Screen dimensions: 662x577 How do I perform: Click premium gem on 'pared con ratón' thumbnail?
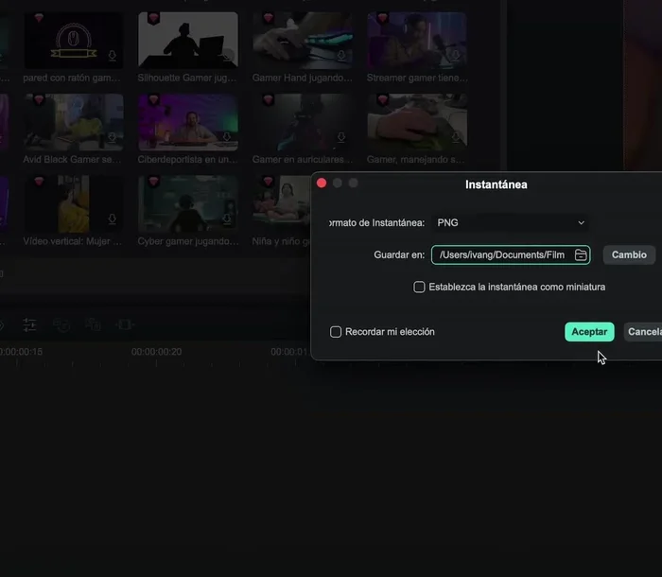click(x=39, y=18)
